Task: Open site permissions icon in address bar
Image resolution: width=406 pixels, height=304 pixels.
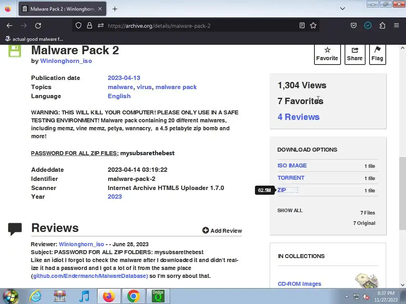Action: click(101, 25)
